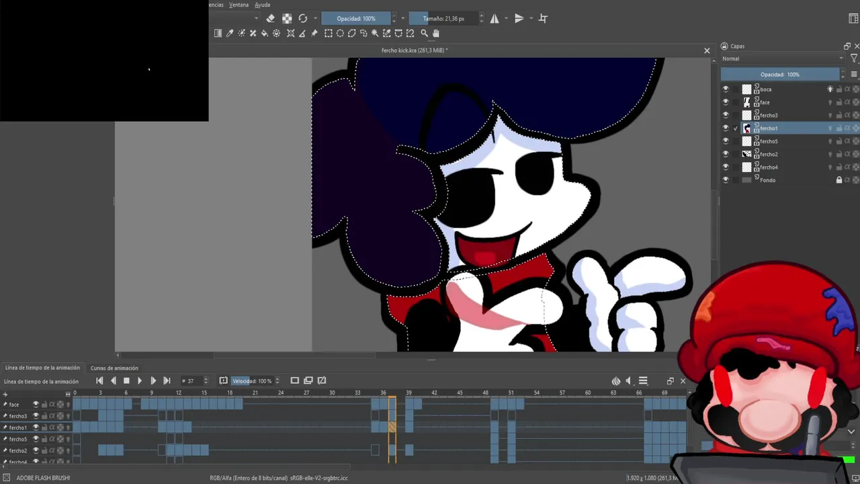Expand options after opacity slider

point(402,19)
